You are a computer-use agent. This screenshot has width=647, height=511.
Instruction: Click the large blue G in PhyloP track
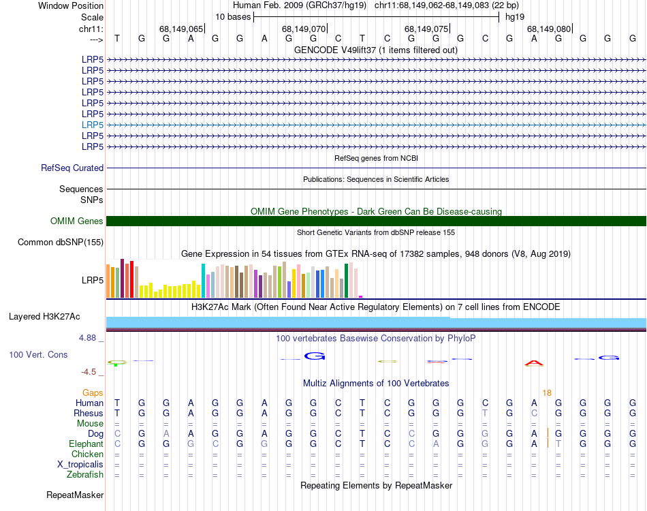[315, 356]
